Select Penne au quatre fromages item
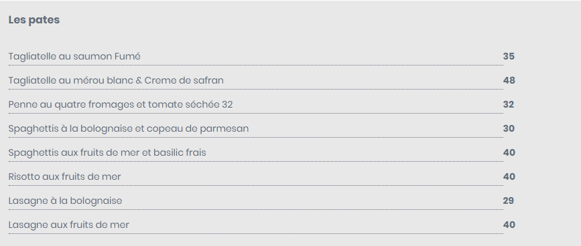Image resolution: width=581 pixels, height=246 pixels. [x=121, y=104]
